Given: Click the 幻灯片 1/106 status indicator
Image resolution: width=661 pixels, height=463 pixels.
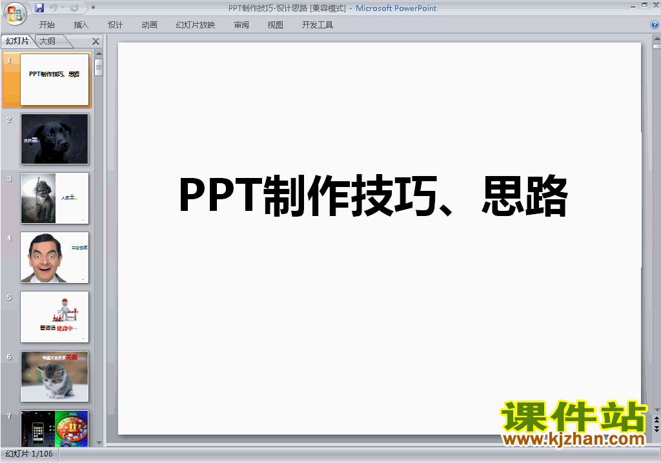Looking at the screenshot, I should (29, 454).
